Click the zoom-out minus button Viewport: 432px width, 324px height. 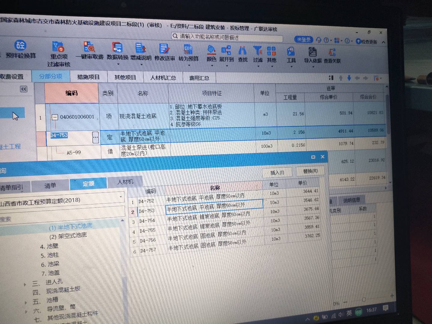pos(345,302)
